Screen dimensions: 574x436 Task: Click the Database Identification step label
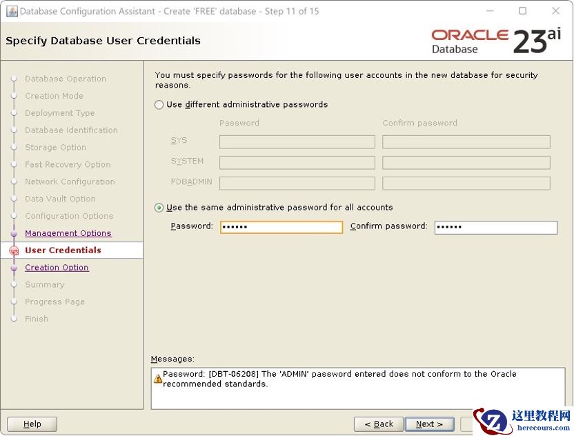(x=71, y=130)
